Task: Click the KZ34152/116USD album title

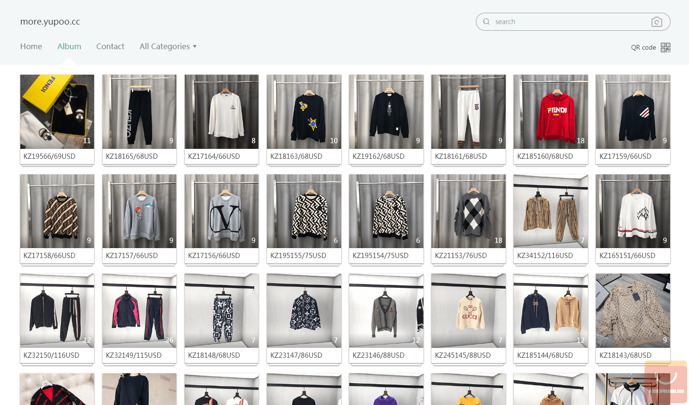Action: (x=545, y=256)
